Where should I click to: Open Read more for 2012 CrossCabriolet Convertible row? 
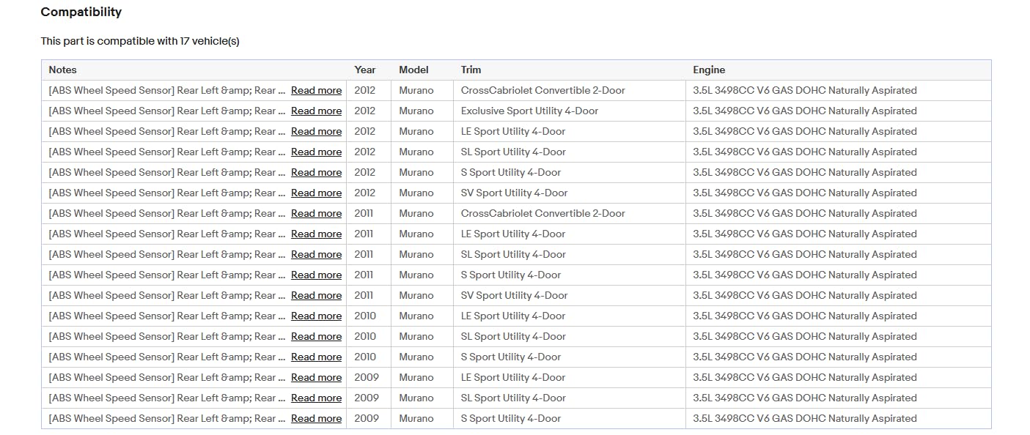316,90
